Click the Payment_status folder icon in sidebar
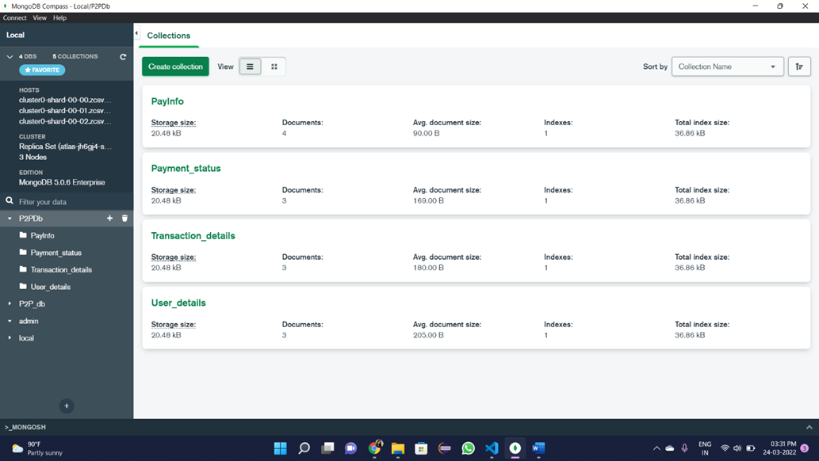This screenshot has height=461, width=819. [23, 252]
